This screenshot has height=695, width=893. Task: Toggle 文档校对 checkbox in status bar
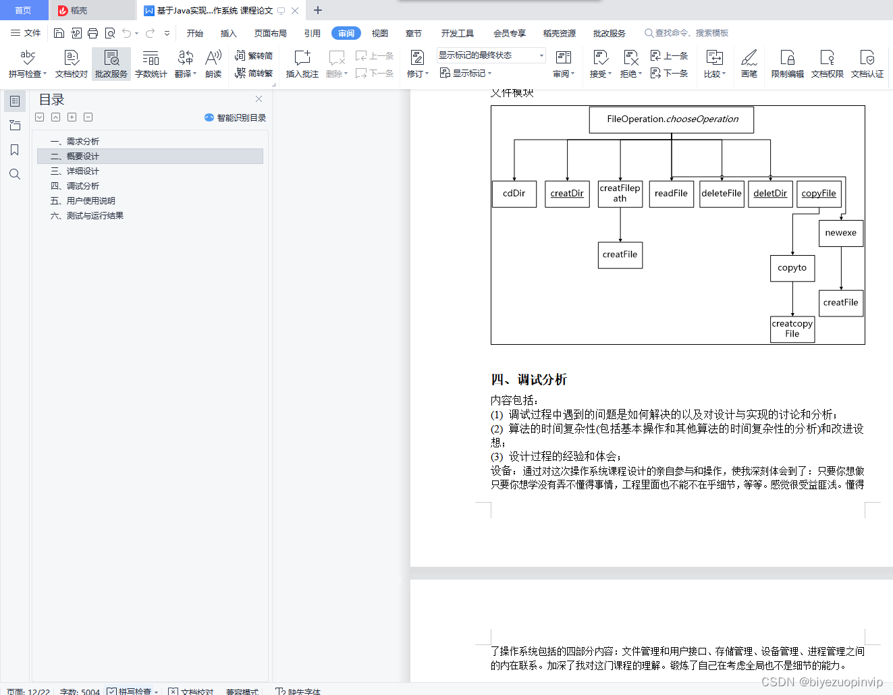[x=173, y=691]
